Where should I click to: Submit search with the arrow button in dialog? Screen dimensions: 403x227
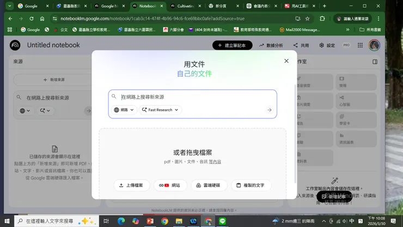pyautogui.click(x=270, y=110)
